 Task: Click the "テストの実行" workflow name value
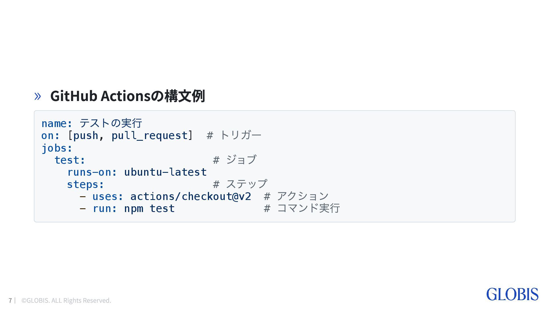click(111, 123)
